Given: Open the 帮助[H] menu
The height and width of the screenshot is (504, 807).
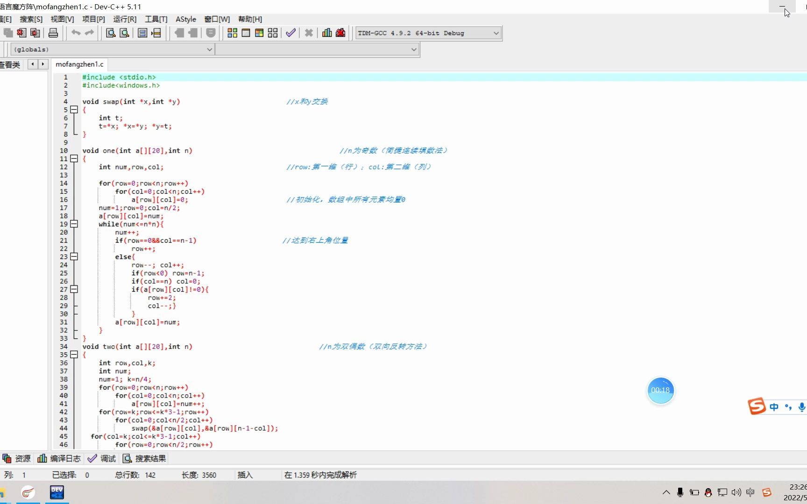Looking at the screenshot, I should (x=250, y=19).
